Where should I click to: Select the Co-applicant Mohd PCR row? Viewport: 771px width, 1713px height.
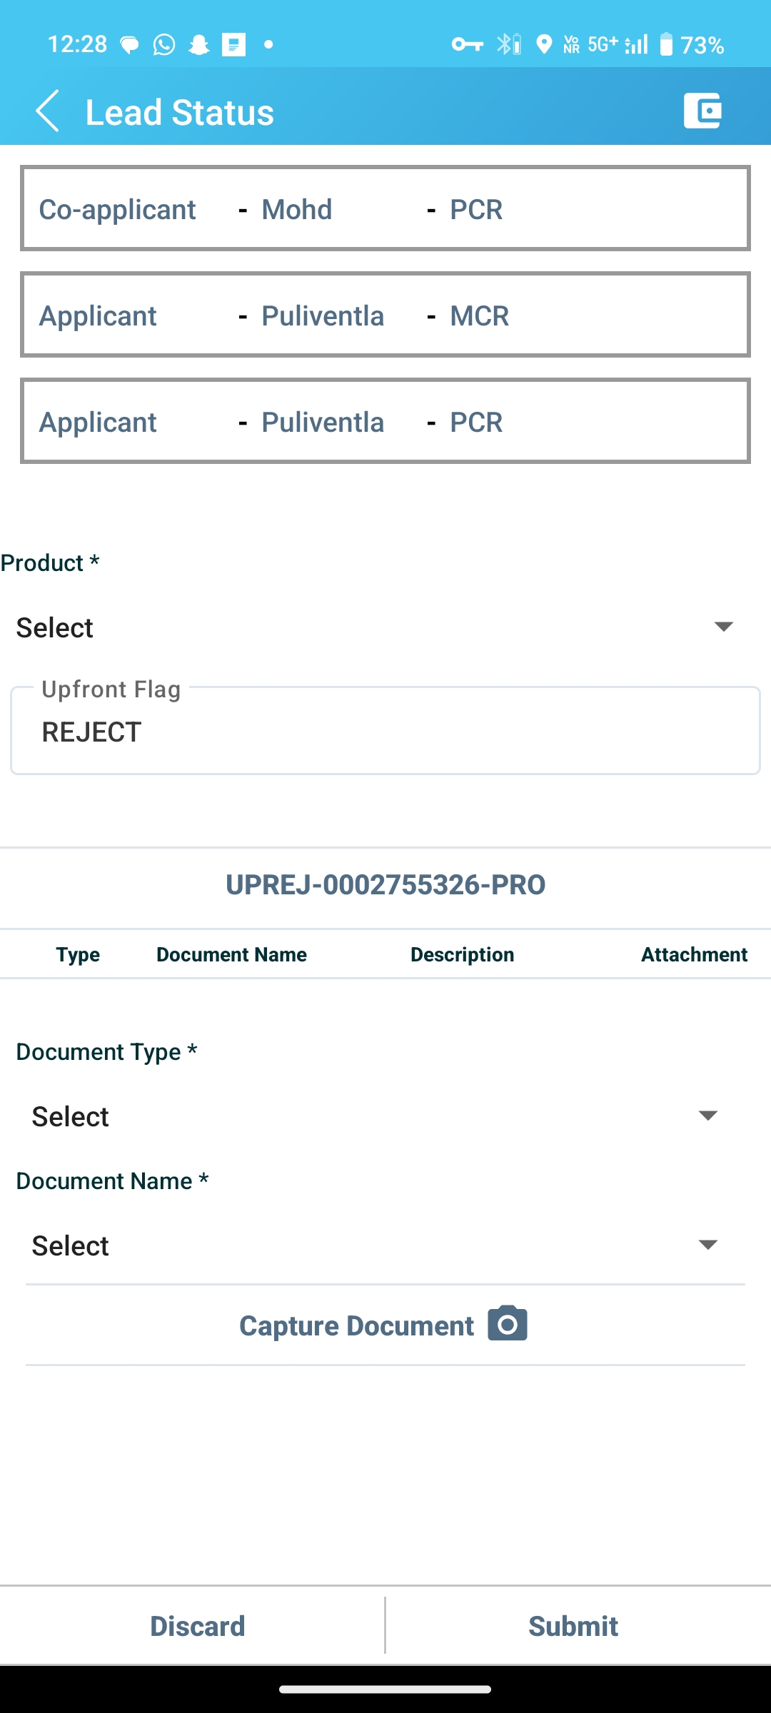point(385,208)
